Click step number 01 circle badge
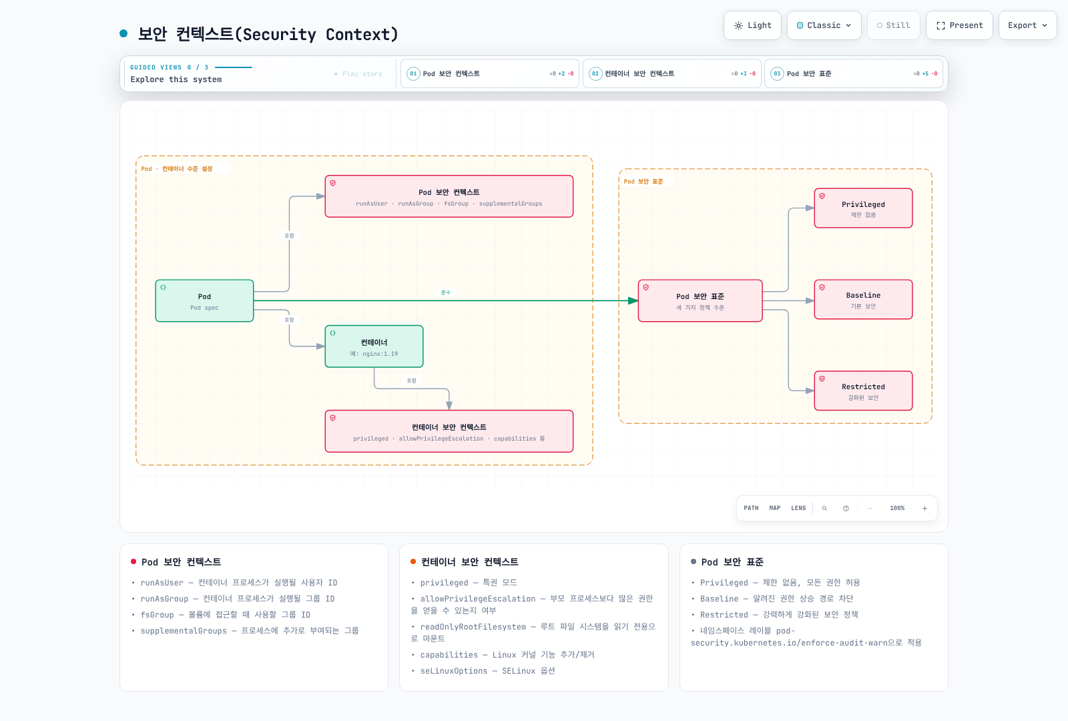 (413, 73)
